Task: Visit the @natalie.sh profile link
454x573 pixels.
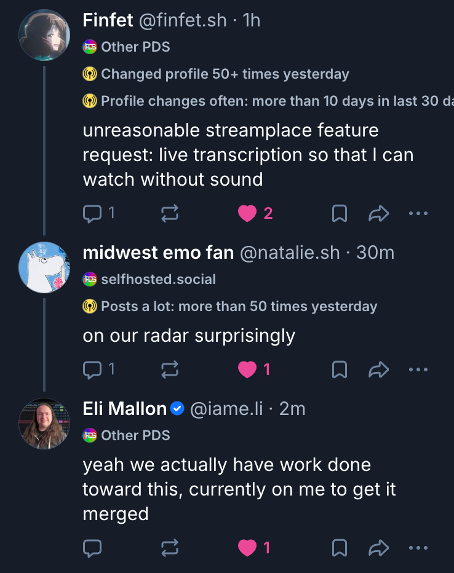Action: [289, 253]
